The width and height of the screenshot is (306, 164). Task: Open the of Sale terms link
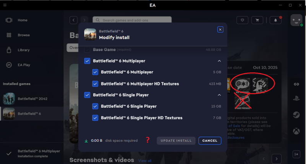tap(234, 126)
